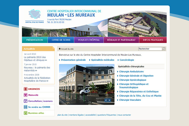Open the Infos pratiques menu tab
This screenshot has height=126, width=189.
pos(153,40)
